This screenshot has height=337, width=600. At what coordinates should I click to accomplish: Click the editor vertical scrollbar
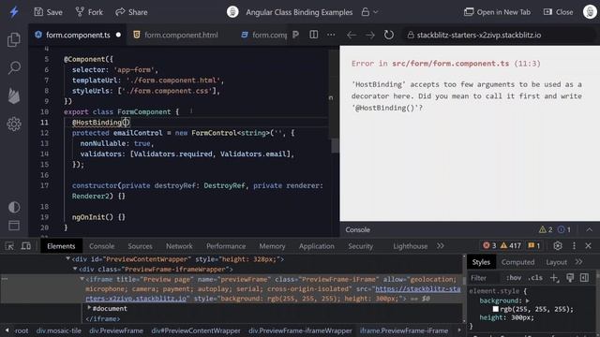pyautogui.click(x=335, y=145)
